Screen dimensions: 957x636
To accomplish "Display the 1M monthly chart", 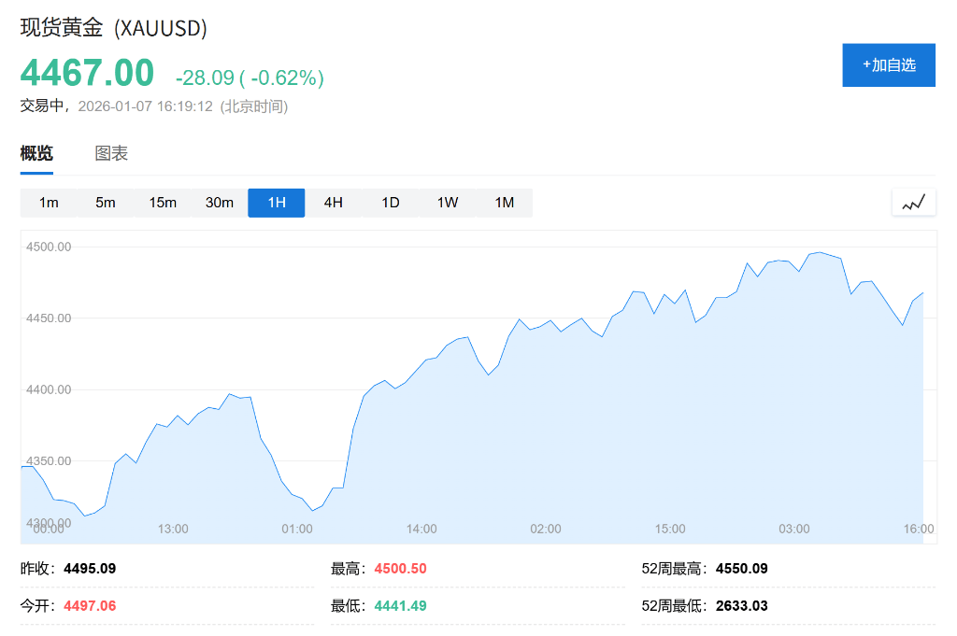I will 505,203.
